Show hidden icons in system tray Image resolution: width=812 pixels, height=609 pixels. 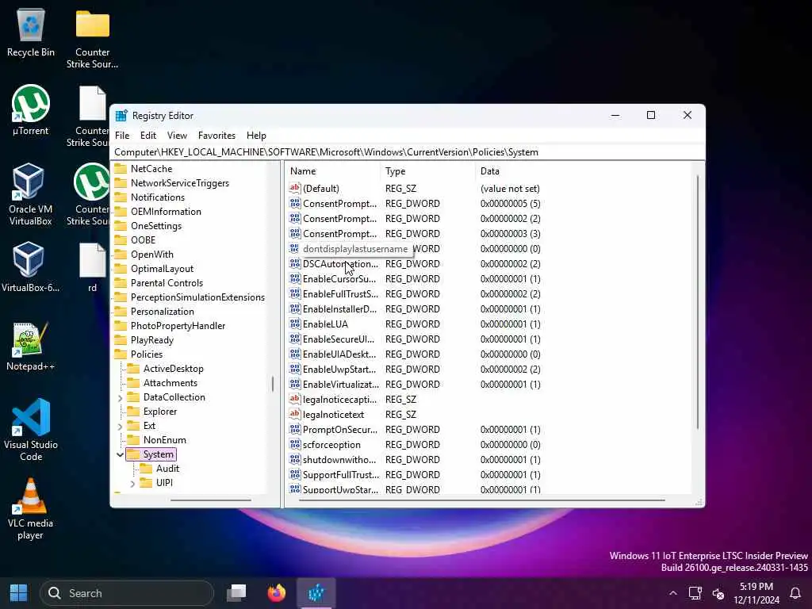click(672, 593)
